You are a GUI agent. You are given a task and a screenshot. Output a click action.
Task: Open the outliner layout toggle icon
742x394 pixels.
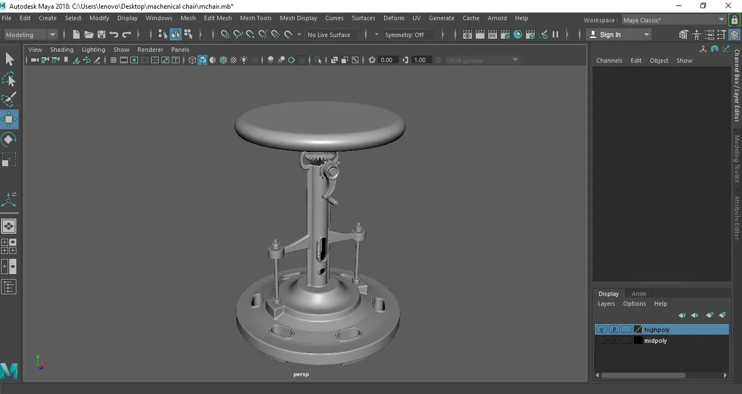pyautogui.click(x=9, y=287)
